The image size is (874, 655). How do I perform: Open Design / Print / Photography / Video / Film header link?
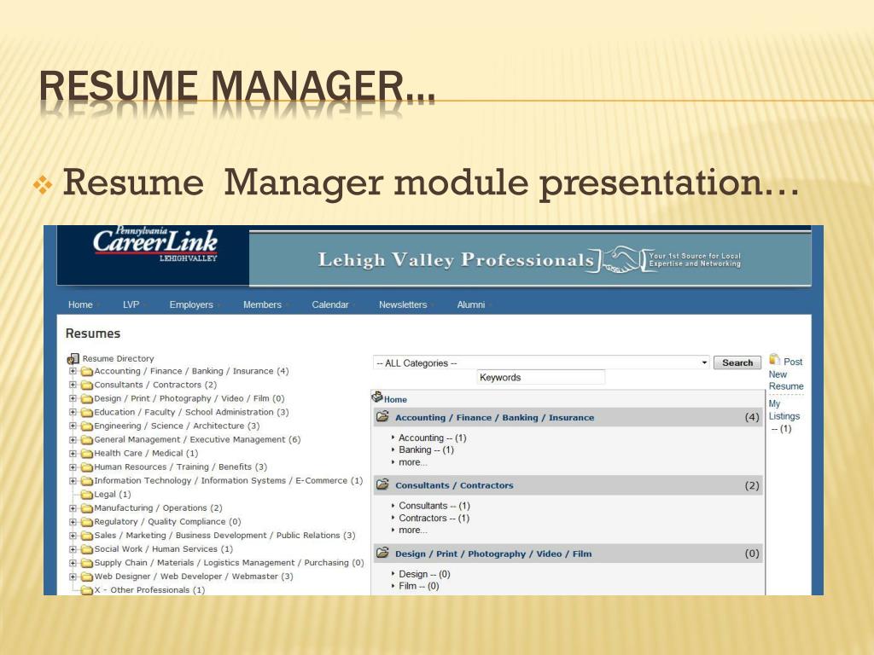[x=493, y=554]
